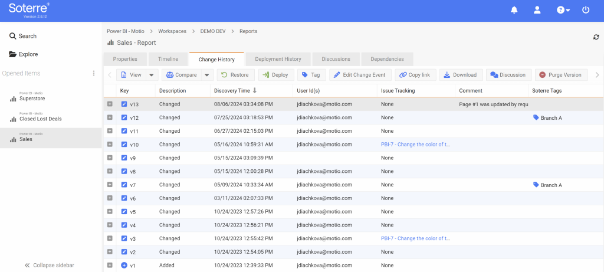Click the Restore button
This screenshot has height=272, width=604.
tap(235, 75)
